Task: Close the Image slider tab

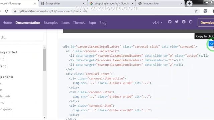Action: tap(84, 4)
